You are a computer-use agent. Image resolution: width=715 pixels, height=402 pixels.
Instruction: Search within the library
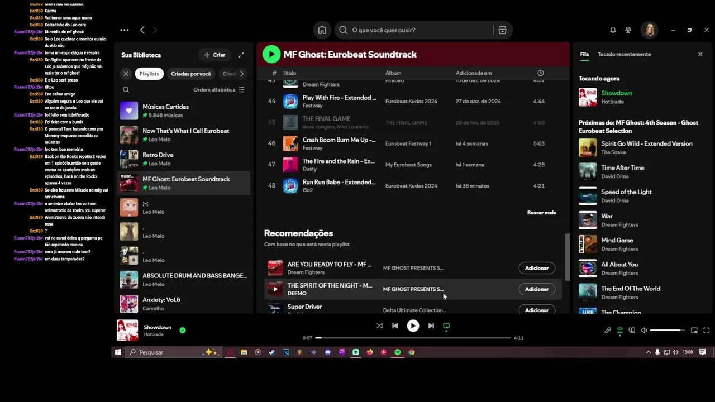click(x=126, y=89)
